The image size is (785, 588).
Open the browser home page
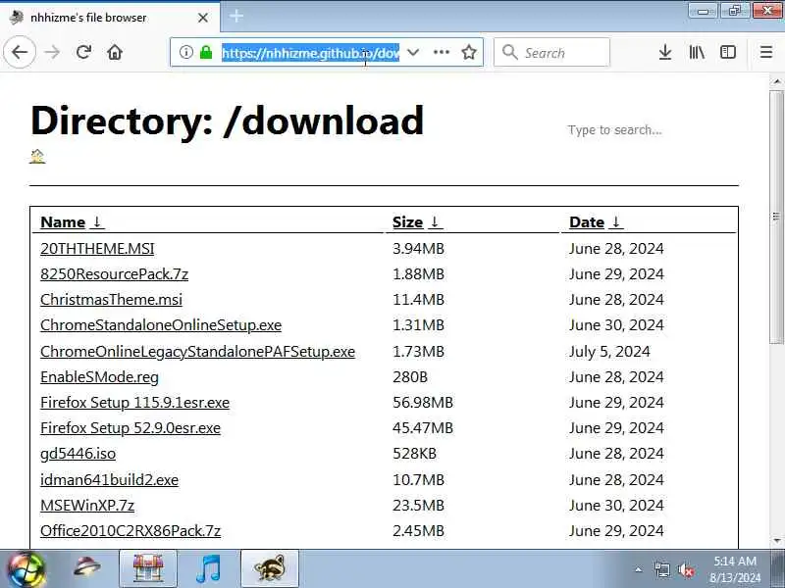pyautogui.click(x=115, y=52)
